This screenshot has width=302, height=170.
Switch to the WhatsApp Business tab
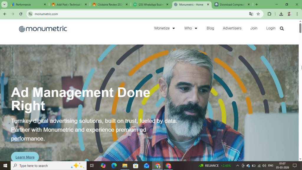(x=151, y=4)
